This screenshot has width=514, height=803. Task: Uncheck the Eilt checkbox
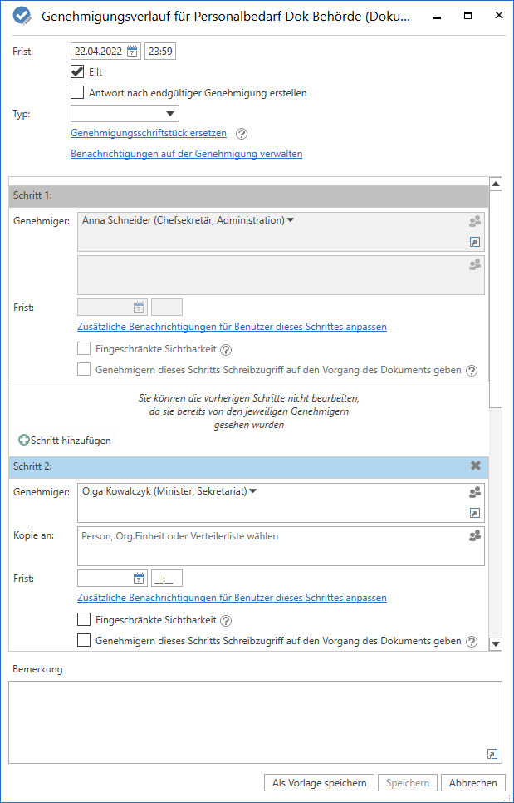coord(78,72)
